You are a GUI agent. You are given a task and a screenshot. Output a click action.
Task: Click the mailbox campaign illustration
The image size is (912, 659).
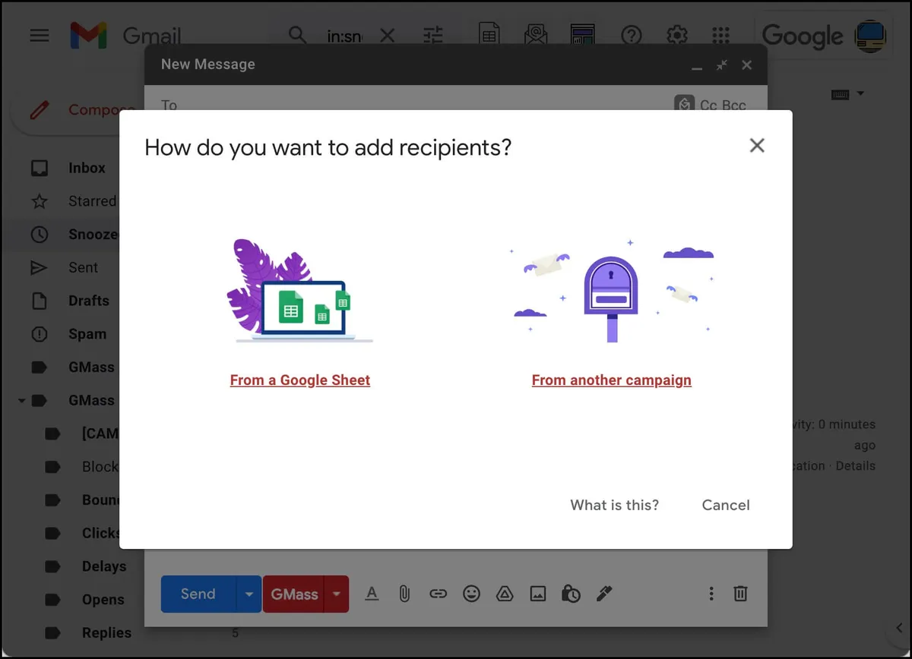pyautogui.click(x=613, y=290)
